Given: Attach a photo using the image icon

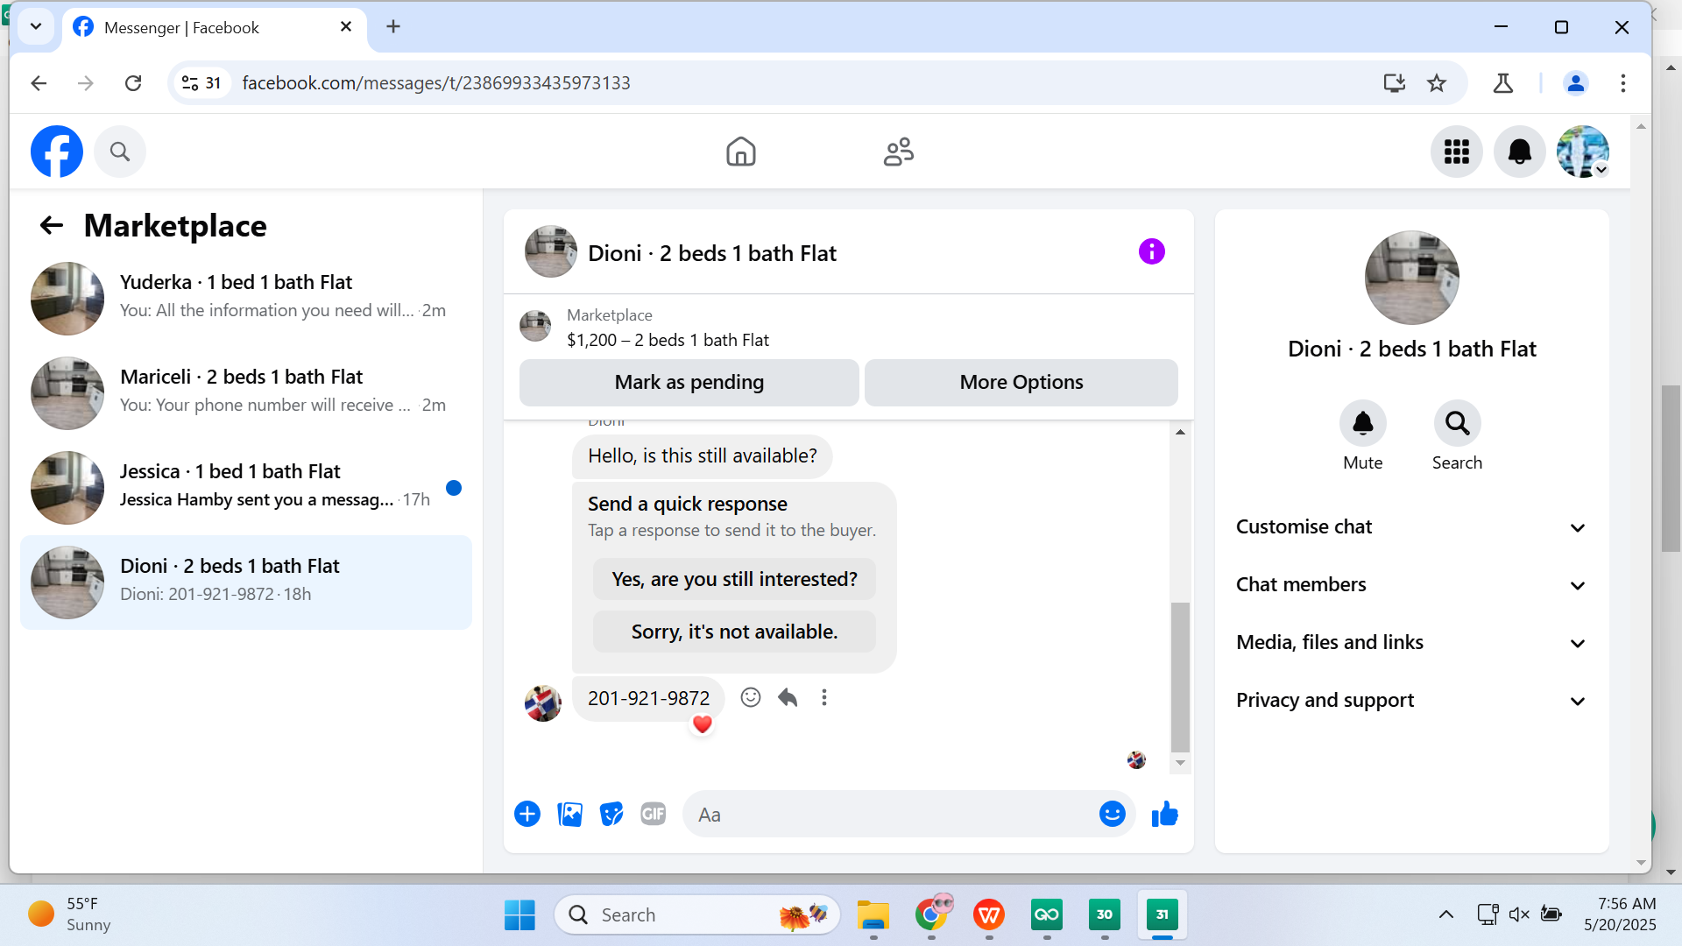Looking at the screenshot, I should point(569,815).
